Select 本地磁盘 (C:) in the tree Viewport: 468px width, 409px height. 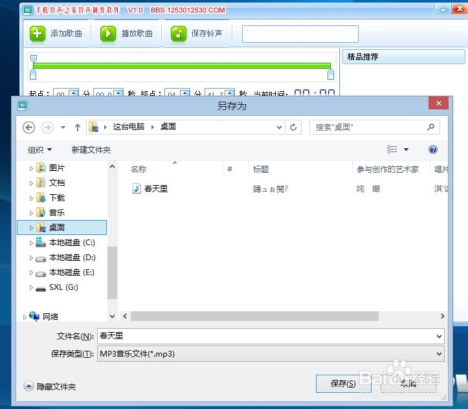point(72,243)
